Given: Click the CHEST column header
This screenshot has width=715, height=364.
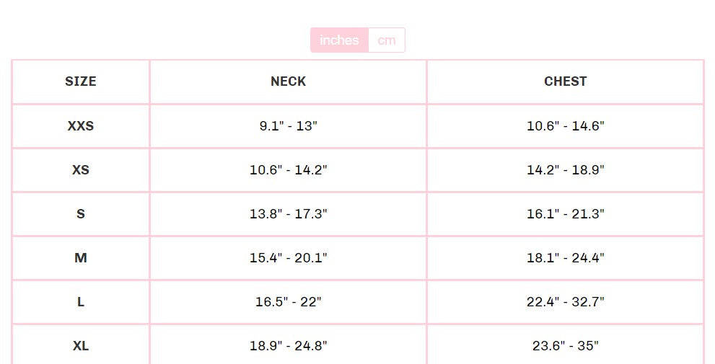Looking at the screenshot, I should click(565, 81).
